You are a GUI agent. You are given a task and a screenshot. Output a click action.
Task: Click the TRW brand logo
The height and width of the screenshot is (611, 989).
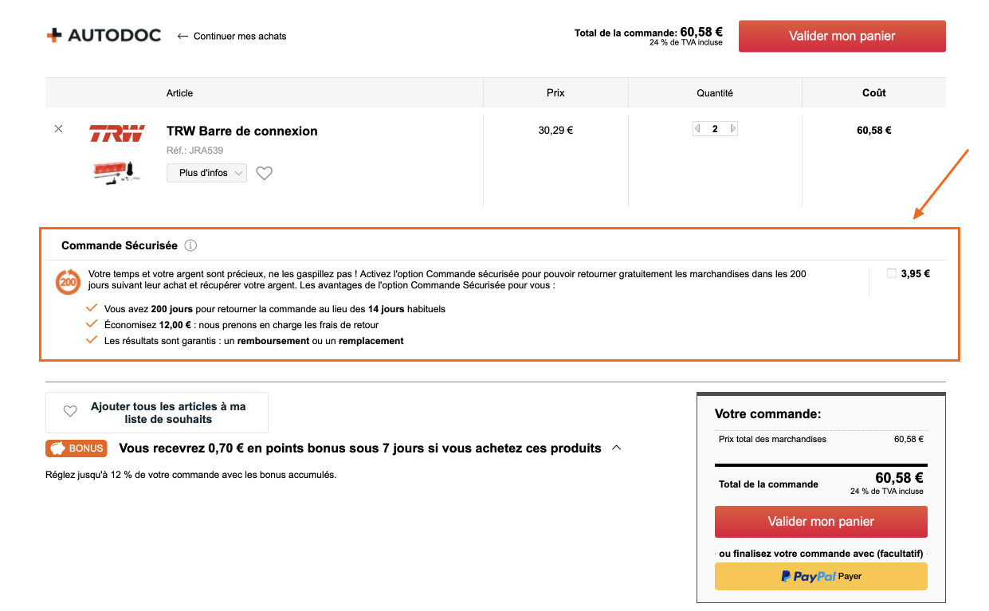(x=116, y=133)
